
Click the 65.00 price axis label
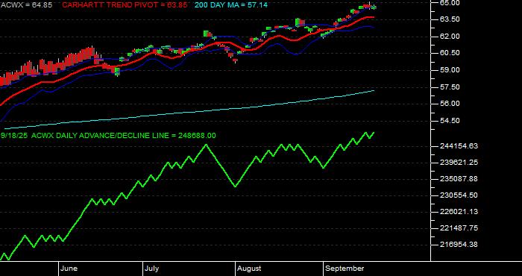(x=449, y=3)
